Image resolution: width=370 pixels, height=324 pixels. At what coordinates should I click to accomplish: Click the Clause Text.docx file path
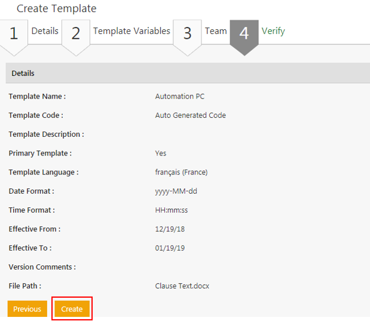coord(182,286)
